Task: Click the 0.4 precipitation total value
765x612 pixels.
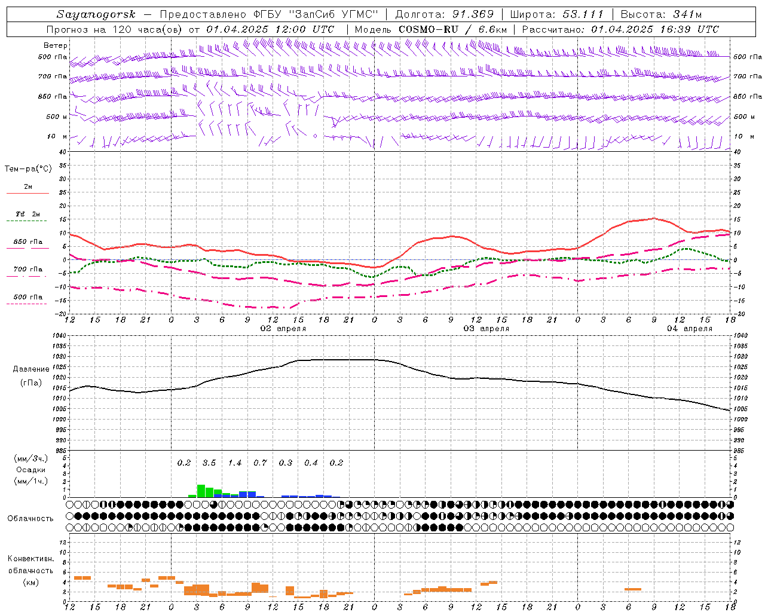Action: pyautogui.click(x=311, y=463)
